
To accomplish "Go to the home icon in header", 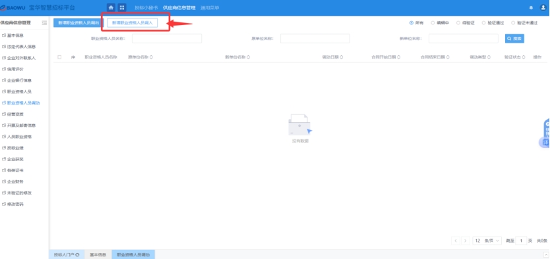I will [111, 8].
